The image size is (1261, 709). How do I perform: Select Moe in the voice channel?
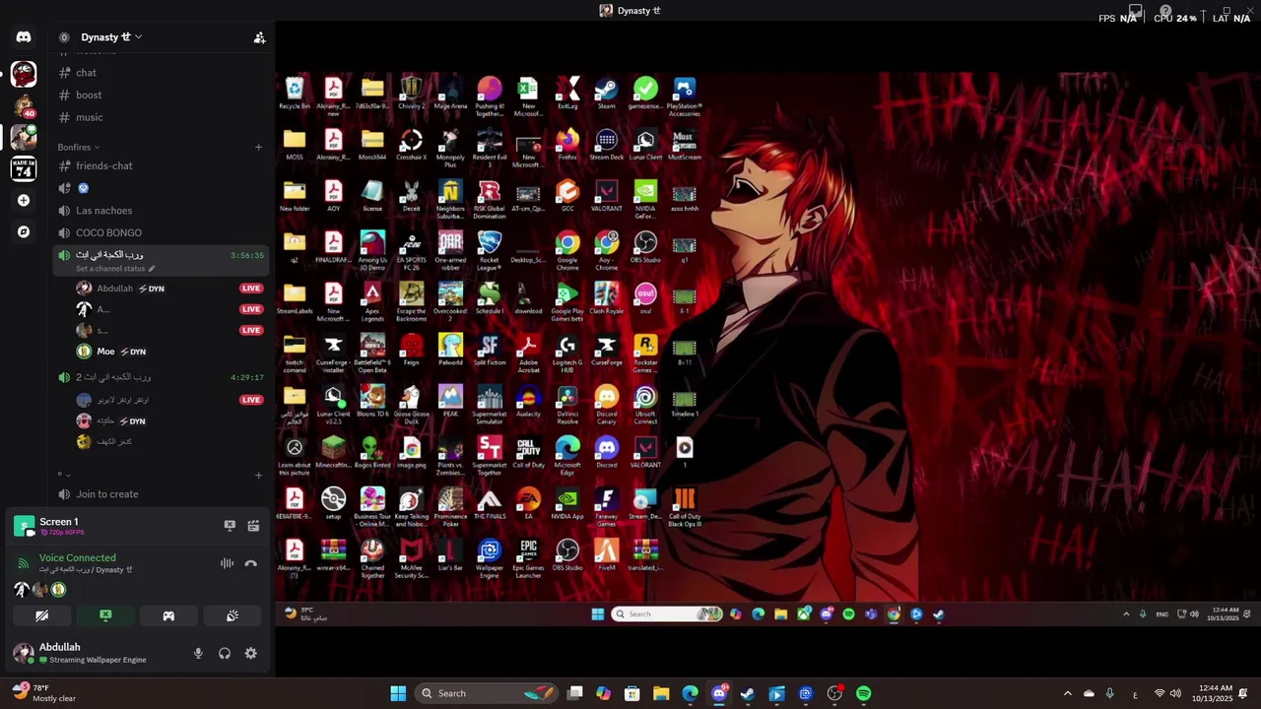160,352
